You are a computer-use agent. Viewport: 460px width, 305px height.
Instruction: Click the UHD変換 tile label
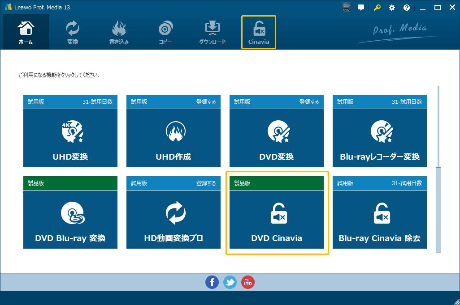(70, 157)
